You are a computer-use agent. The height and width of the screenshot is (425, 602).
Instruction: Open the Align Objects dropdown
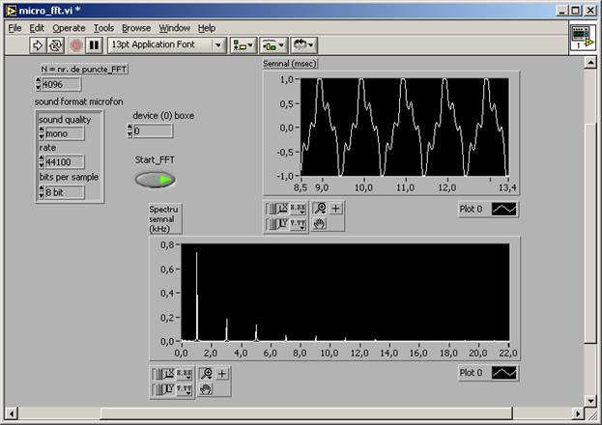point(243,44)
